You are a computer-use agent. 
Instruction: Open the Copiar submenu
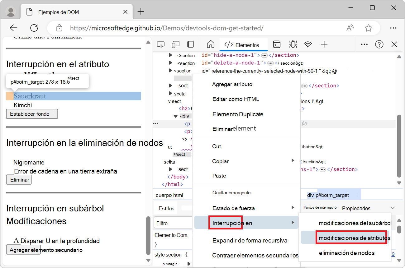[220, 161]
